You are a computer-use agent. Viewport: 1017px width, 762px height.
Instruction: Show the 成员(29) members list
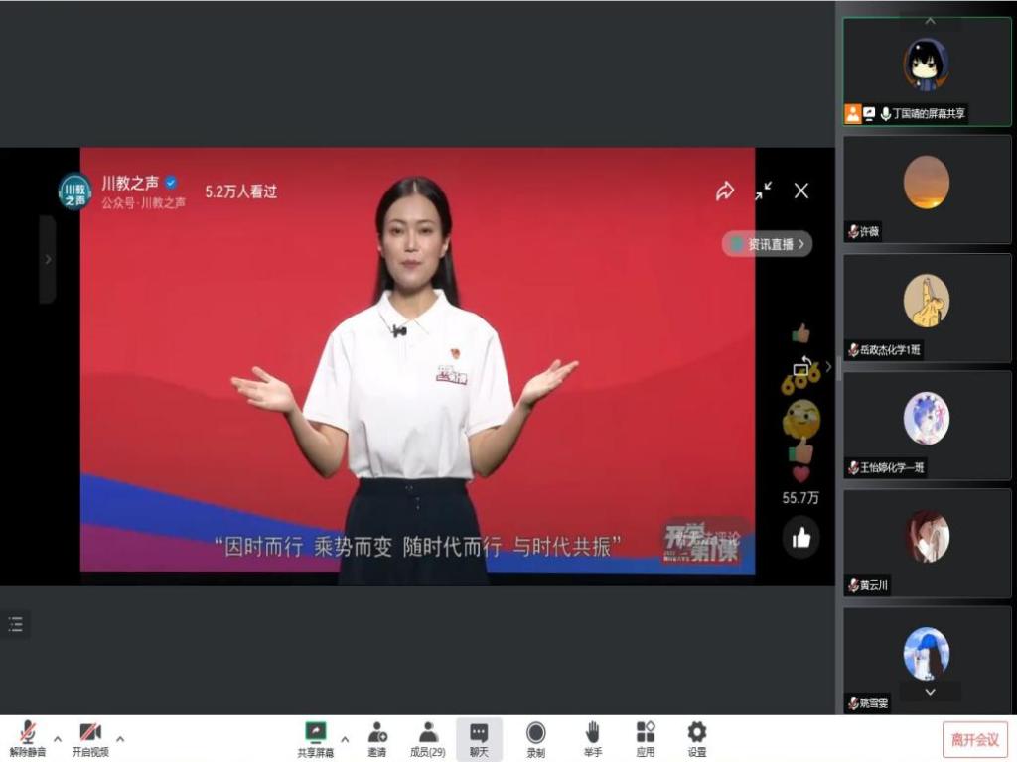(x=428, y=738)
